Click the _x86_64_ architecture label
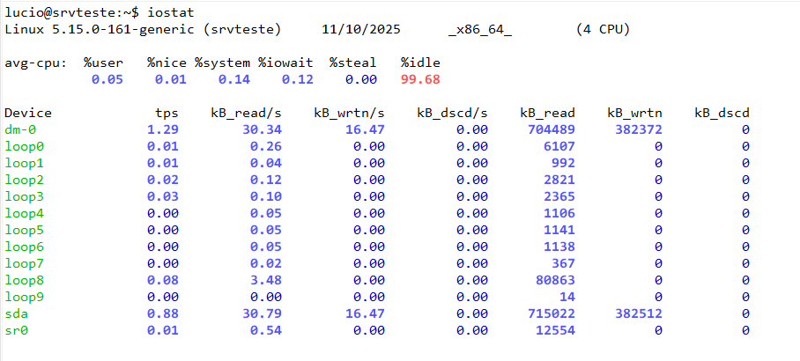 pos(480,30)
